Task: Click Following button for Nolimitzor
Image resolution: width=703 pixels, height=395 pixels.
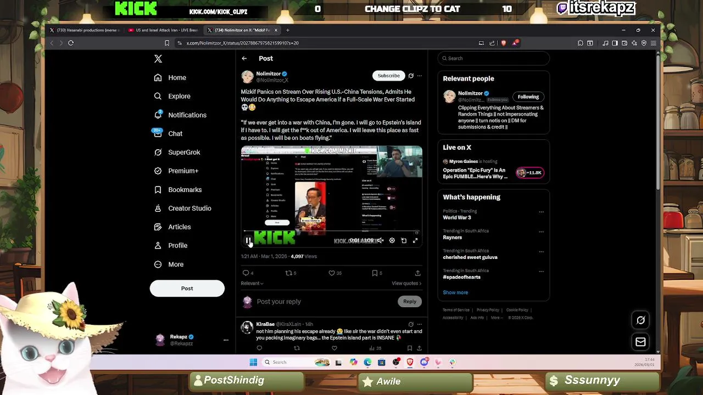Action: (x=528, y=97)
